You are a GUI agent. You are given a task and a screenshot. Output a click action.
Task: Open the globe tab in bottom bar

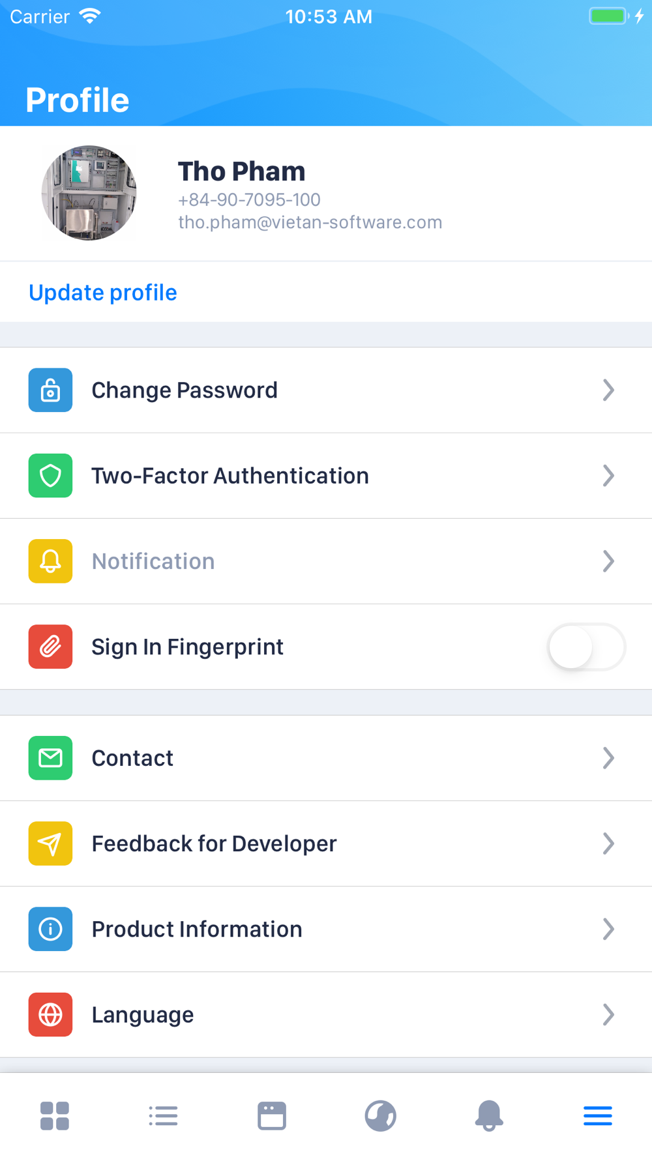tap(381, 1115)
